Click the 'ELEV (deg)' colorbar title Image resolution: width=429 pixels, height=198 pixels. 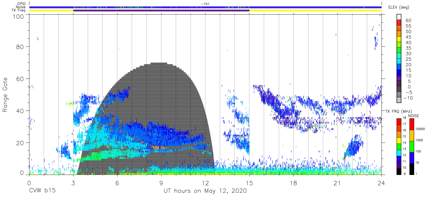[399, 7]
